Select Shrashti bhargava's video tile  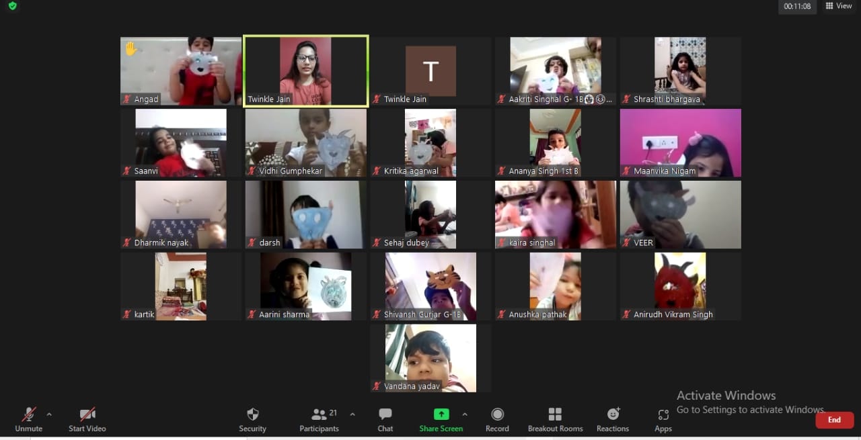680,71
